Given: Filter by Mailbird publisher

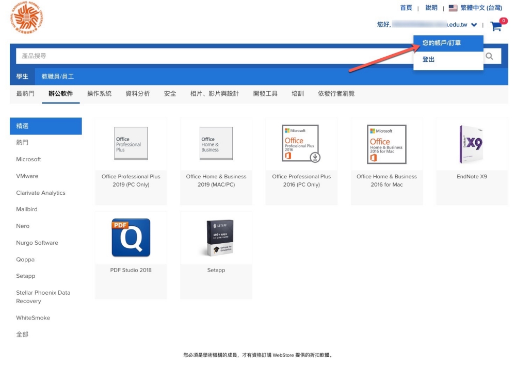Looking at the screenshot, I should (27, 209).
